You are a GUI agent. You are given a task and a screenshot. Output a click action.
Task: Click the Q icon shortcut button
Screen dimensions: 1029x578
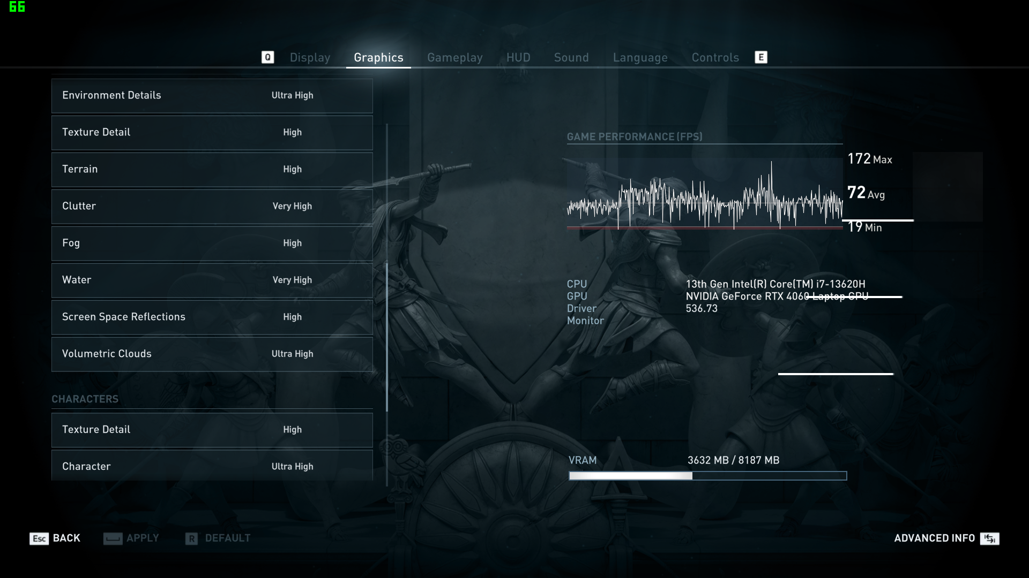coord(268,57)
